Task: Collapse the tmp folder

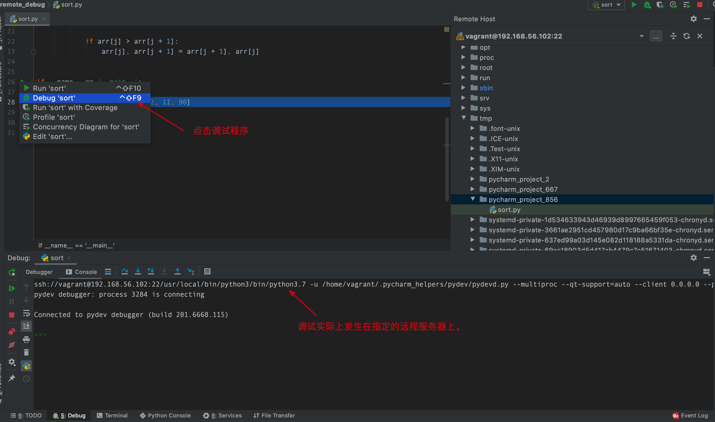Action: coord(464,118)
